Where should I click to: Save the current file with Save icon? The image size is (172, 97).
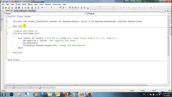16,8
